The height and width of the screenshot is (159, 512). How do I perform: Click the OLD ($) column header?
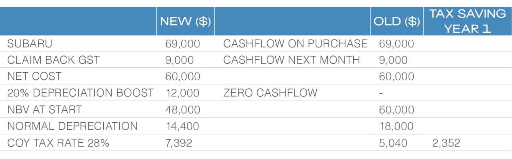pyautogui.click(x=396, y=22)
